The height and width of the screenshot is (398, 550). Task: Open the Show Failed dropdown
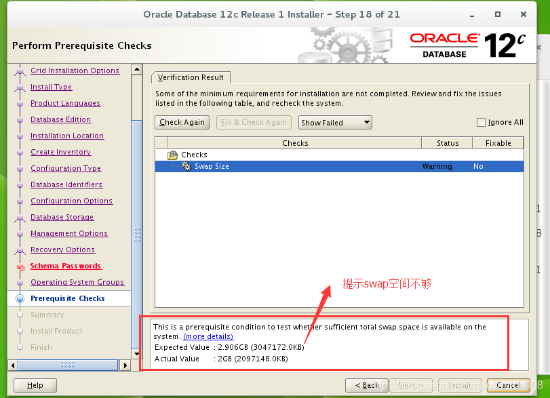[x=335, y=122]
